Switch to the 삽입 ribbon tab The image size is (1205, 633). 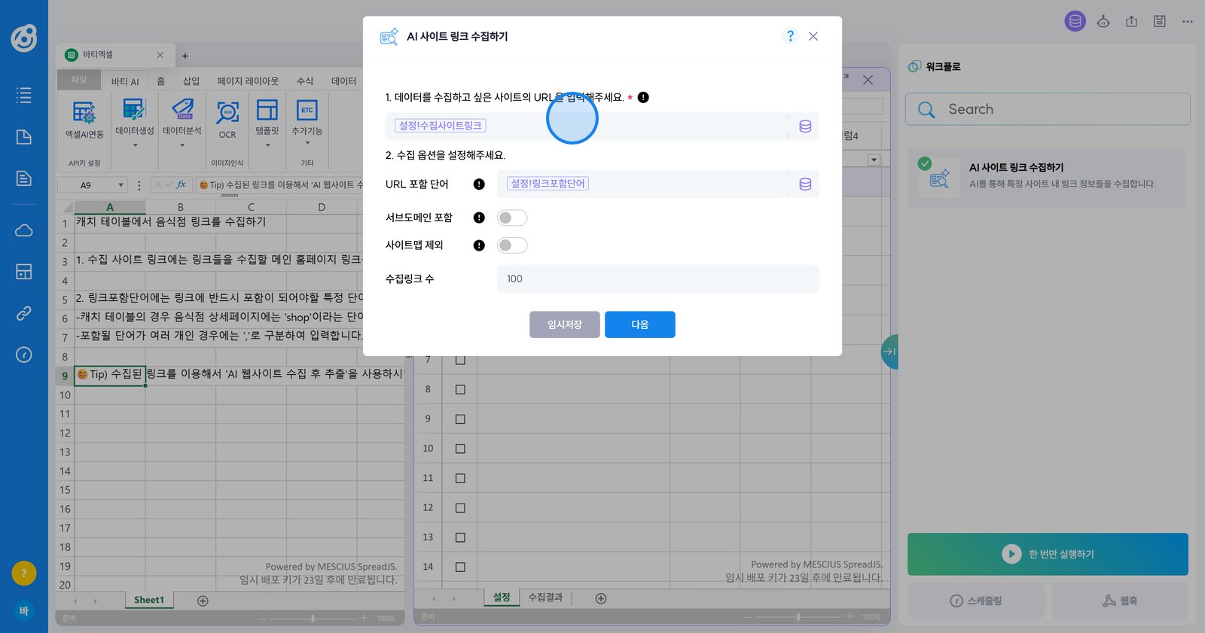(x=191, y=81)
